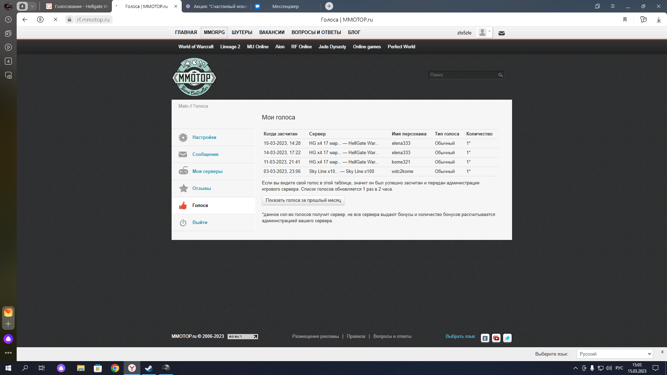Open history clock icon in browser sidebar
667x375 pixels.
pos(8,19)
